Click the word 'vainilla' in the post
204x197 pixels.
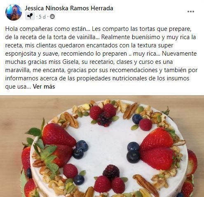[88, 37]
